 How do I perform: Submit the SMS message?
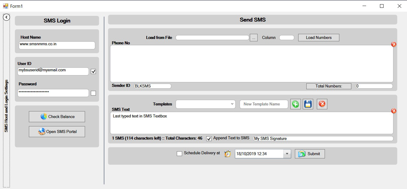310,154
